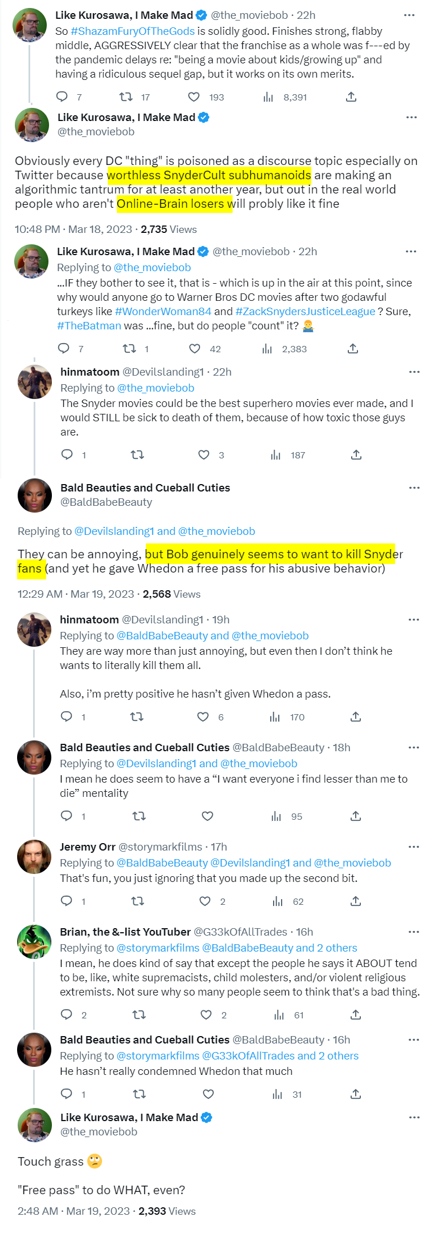Share the first Shazam review tweet
Screen dimensions: 423x1241
click(351, 97)
